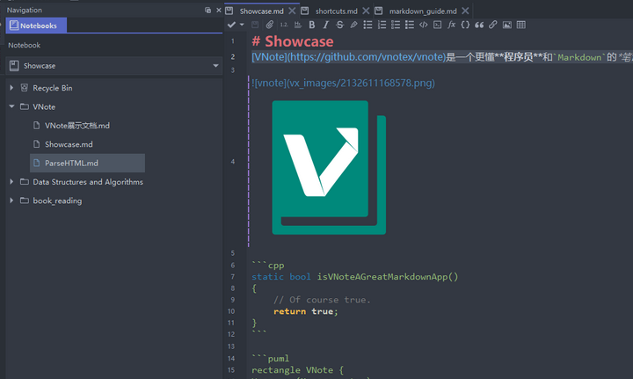Expand Data Structures and Algorithms folder
Screen dimensions: 633x379
[x=11, y=182]
